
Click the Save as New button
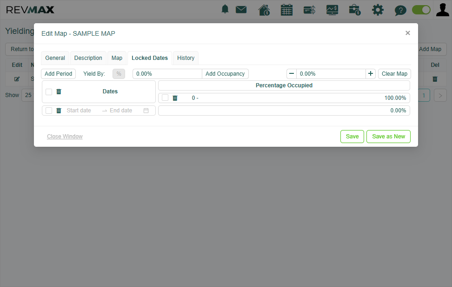pyautogui.click(x=389, y=137)
